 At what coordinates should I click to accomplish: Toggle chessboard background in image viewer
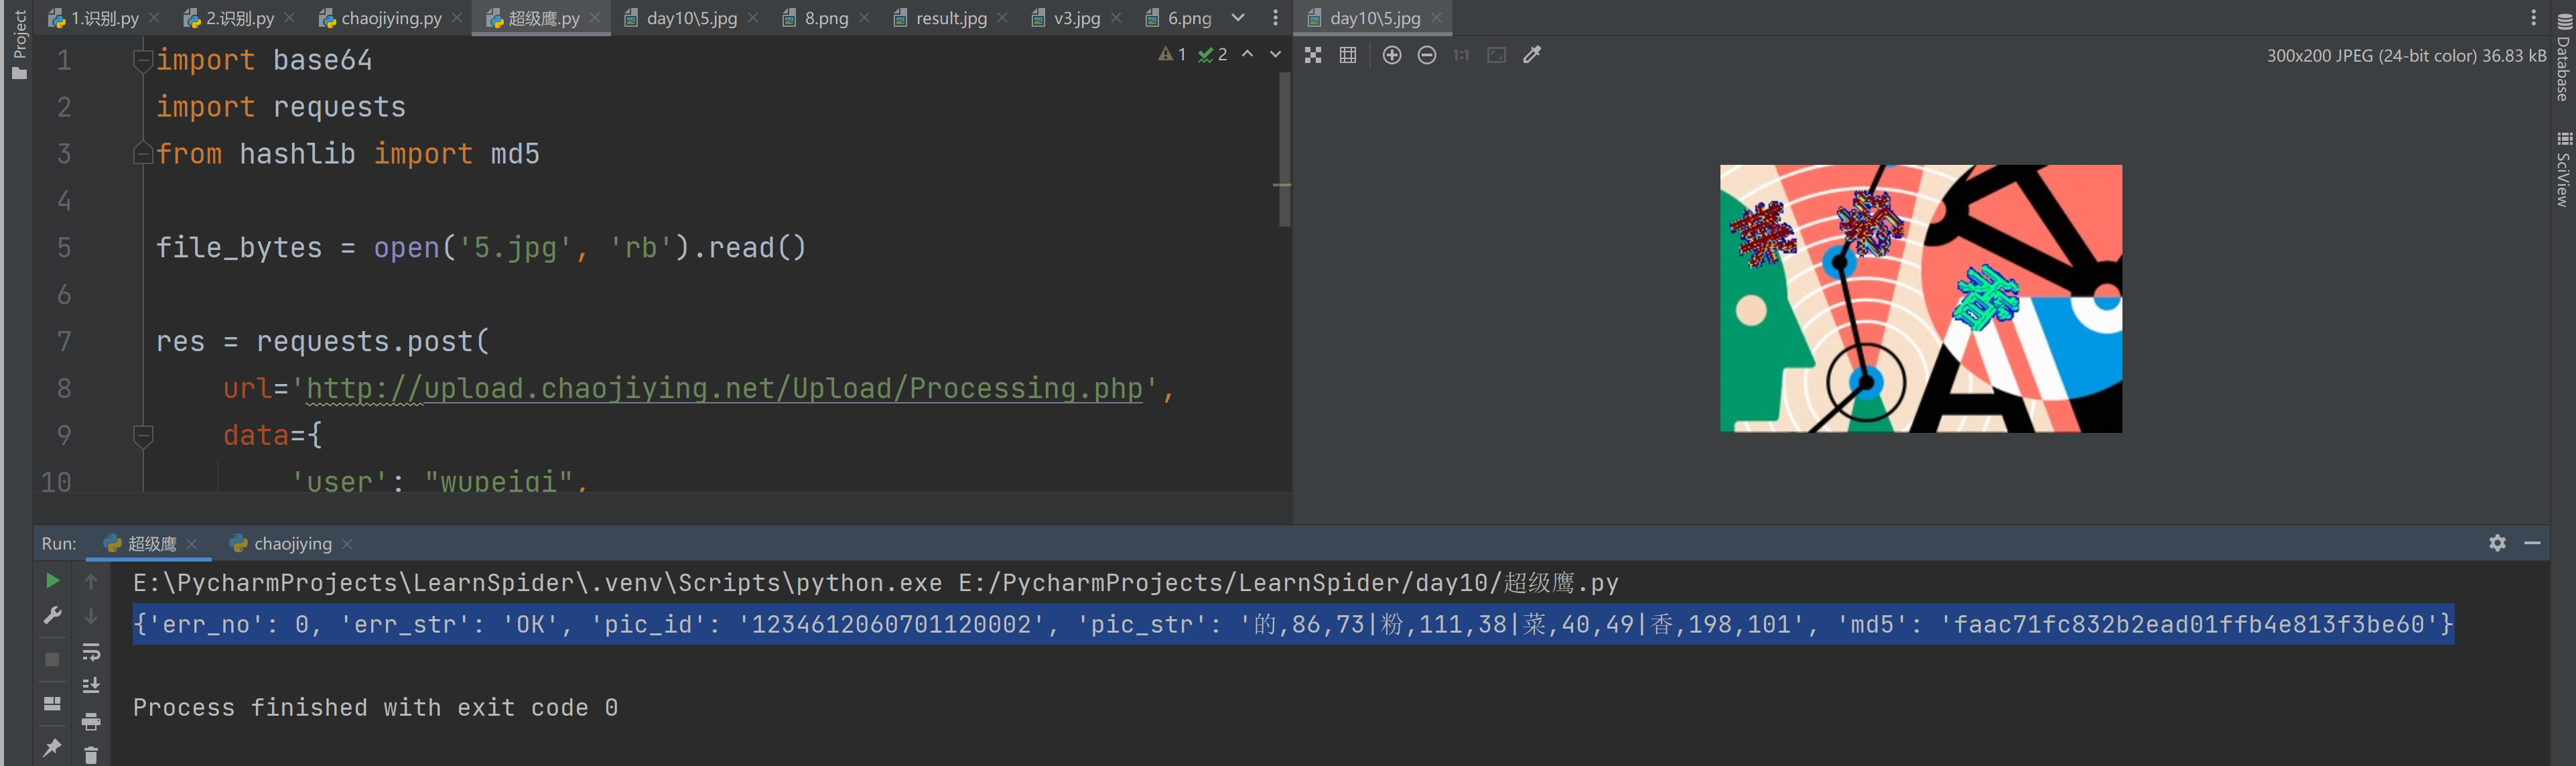1313,55
